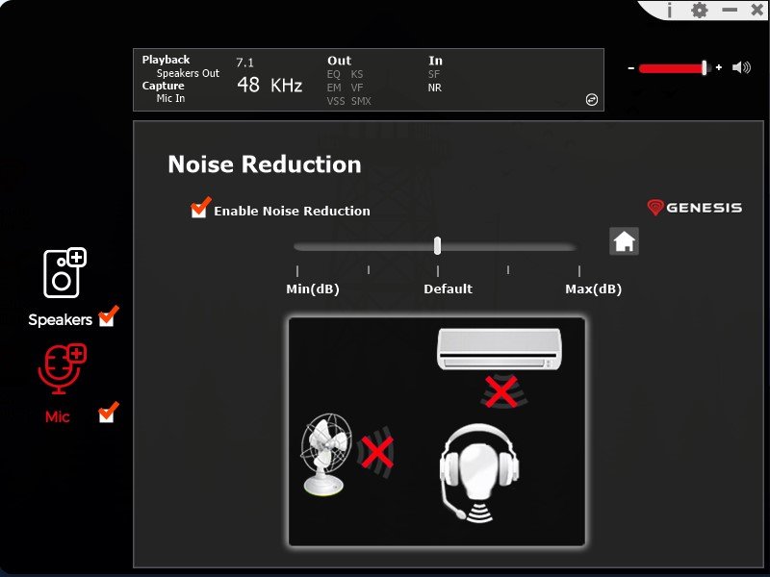Click the Playback heading in status panel
The width and height of the screenshot is (770, 577).
(166, 60)
